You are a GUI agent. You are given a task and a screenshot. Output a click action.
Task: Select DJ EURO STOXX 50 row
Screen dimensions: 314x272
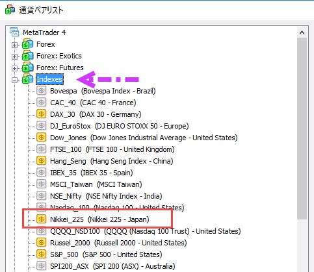pyautogui.click(x=120, y=126)
